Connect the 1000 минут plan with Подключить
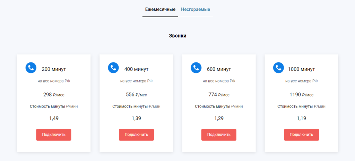The width and height of the screenshot is (355, 161). [x=301, y=134]
